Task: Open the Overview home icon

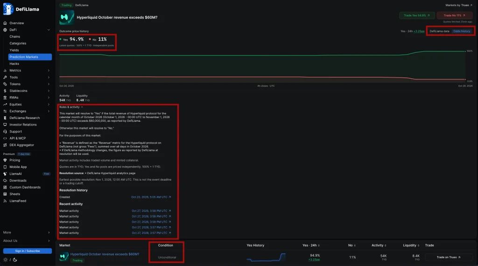Action: (x=5, y=23)
